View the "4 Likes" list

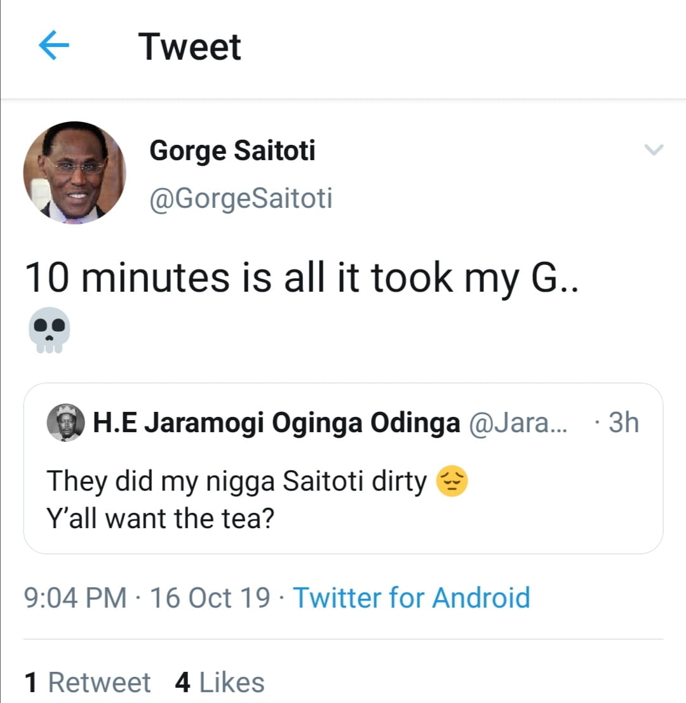click(219, 682)
